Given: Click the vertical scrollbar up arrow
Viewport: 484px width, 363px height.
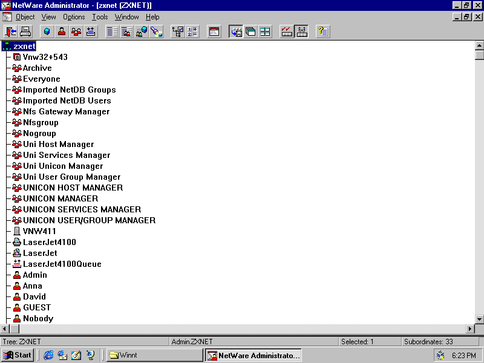Looking at the screenshot, I should (x=479, y=45).
